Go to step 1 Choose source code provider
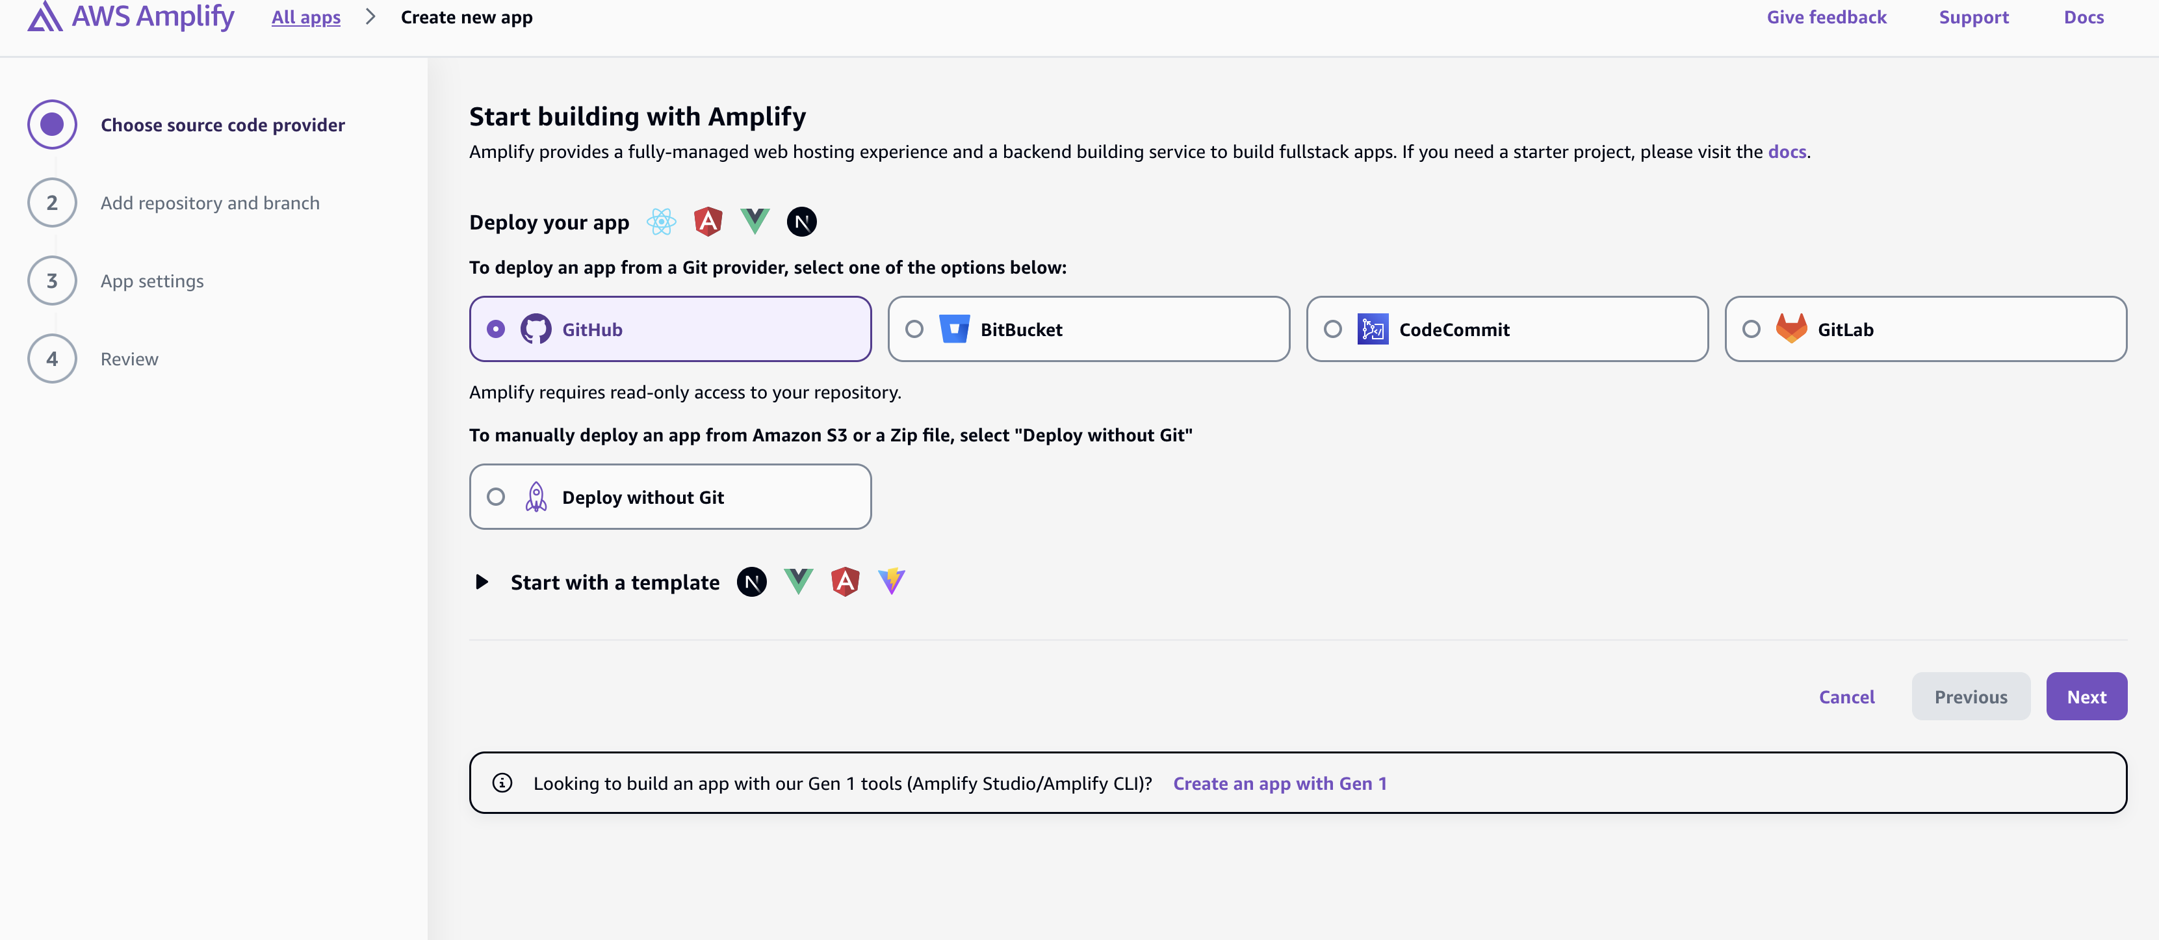Image resolution: width=2159 pixels, height=940 pixels. tap(186, 125)
